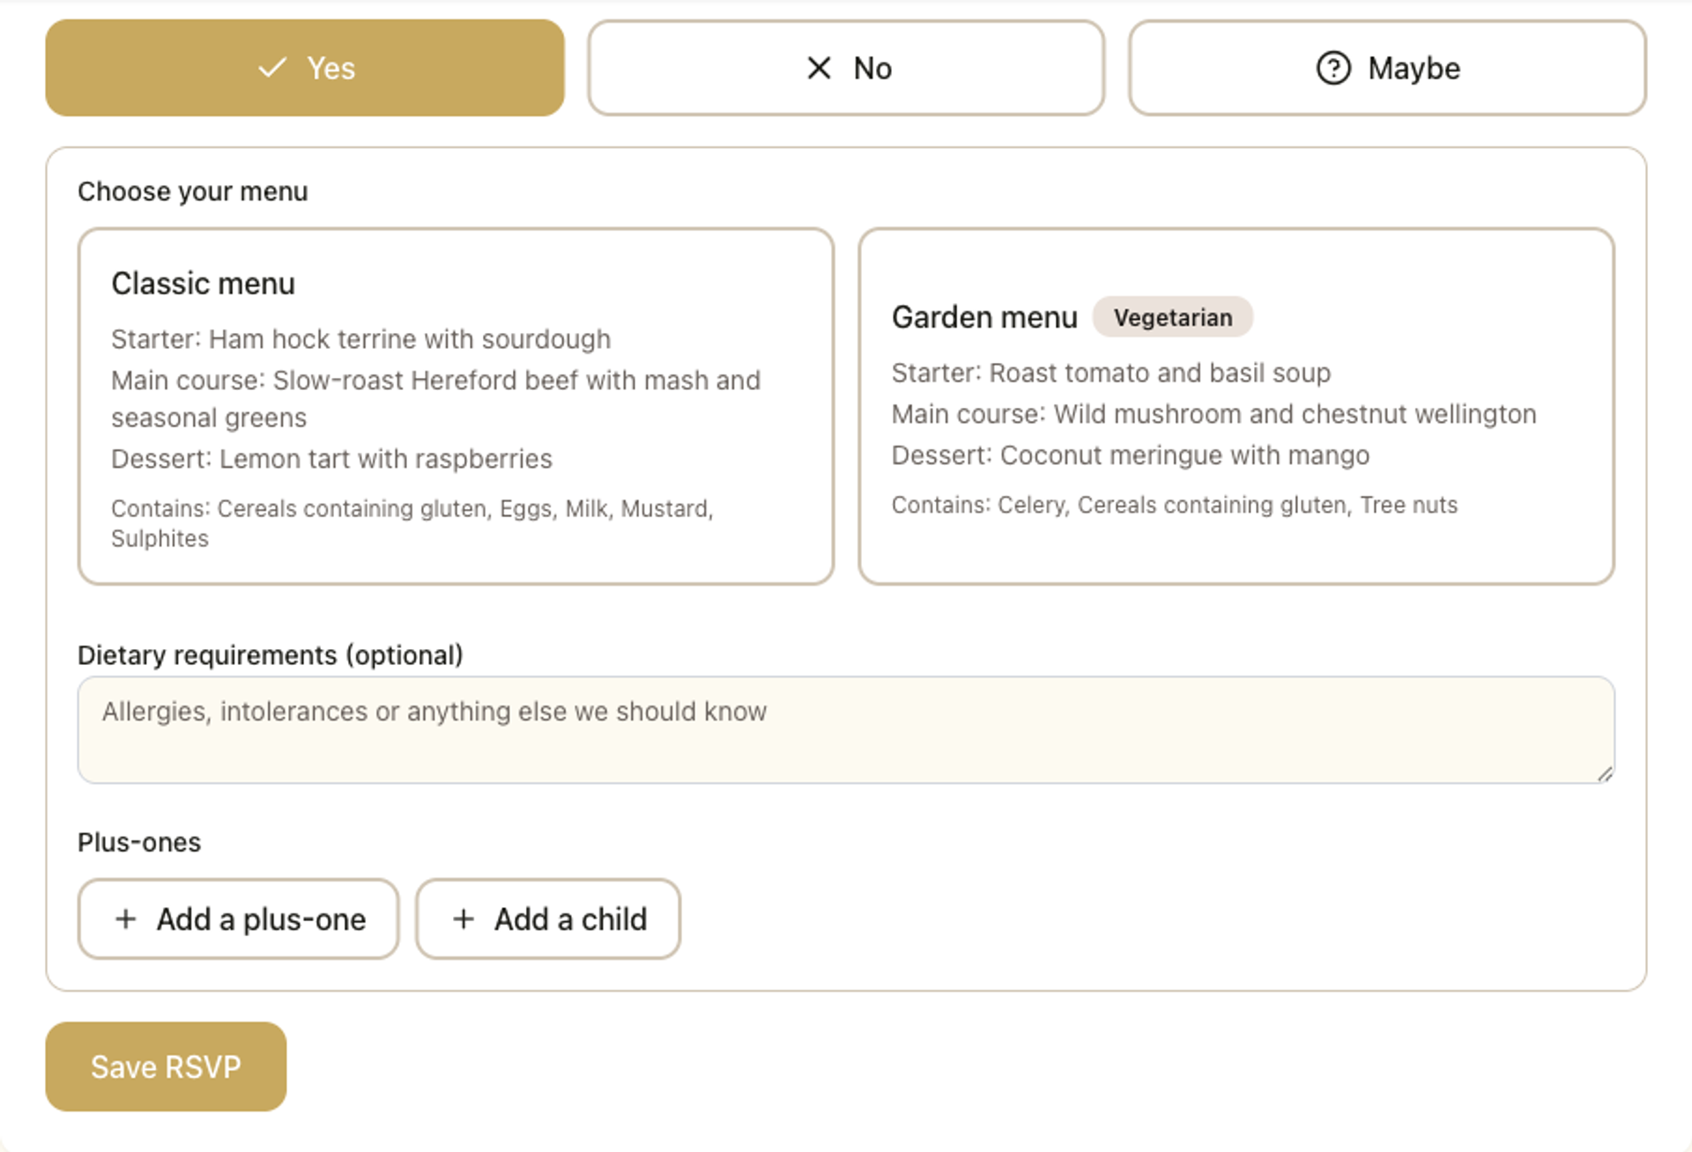Add a plus-one guest
1692x1152 pixels.
coord(238,919)
